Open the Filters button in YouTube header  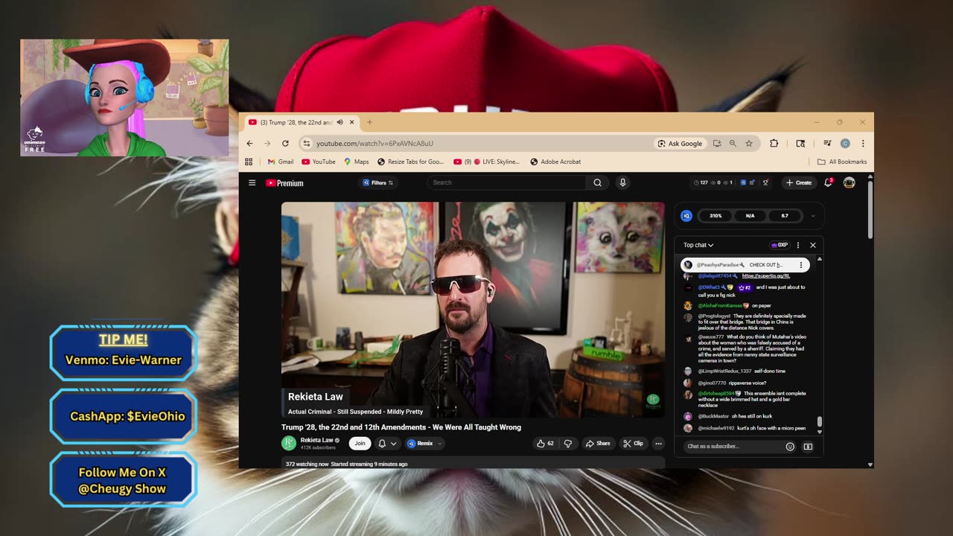tap(378, 182)
